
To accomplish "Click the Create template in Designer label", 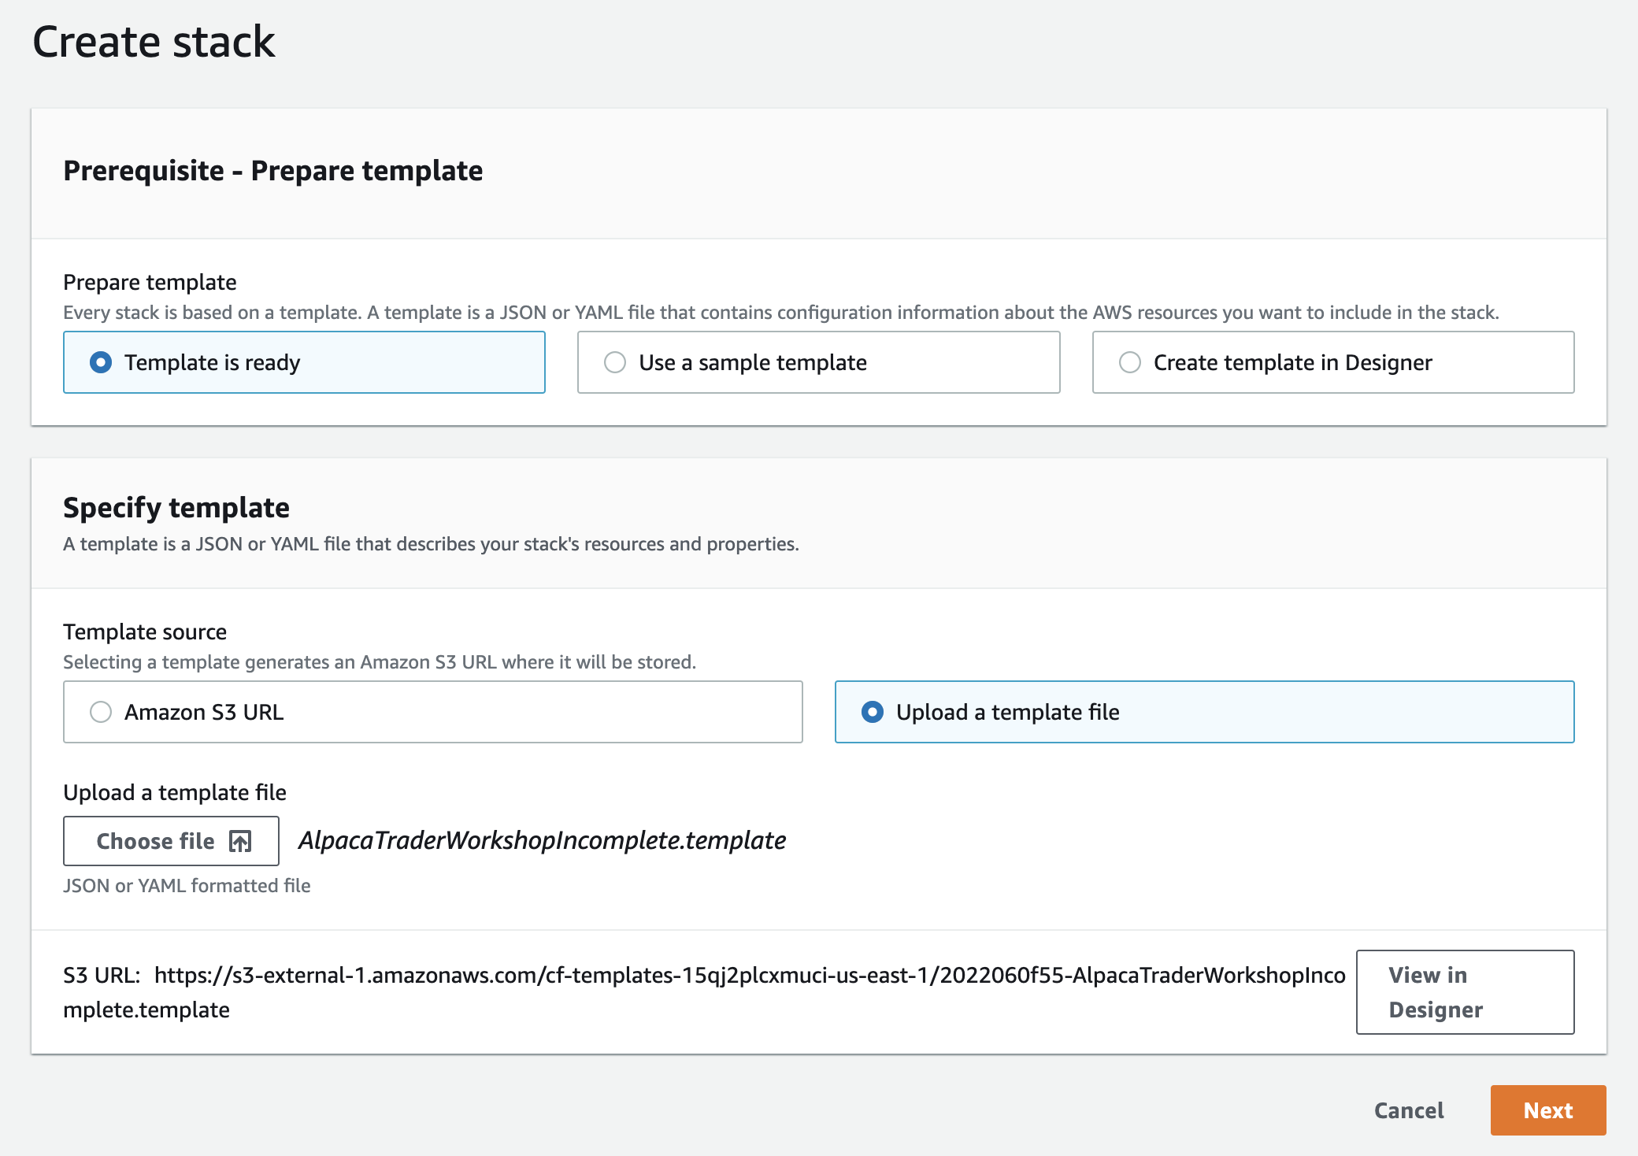I will (x=1292, y=362).
